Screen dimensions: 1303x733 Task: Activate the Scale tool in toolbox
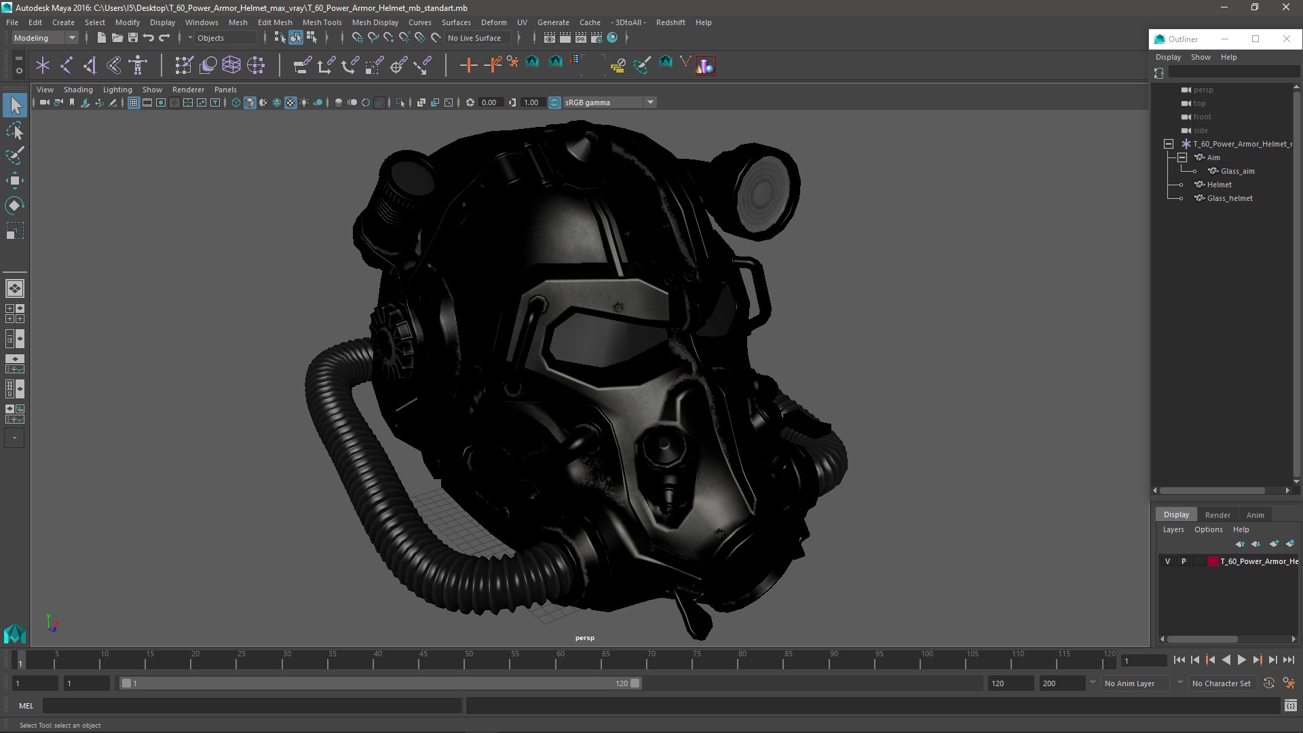(15, 231)
